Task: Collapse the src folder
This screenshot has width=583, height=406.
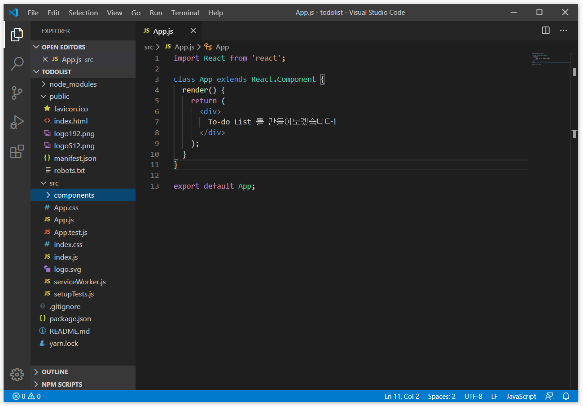Action: (x=83, y=183)
